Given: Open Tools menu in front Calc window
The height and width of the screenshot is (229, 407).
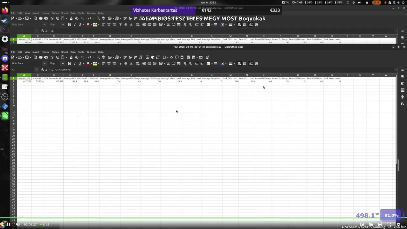Looking at the screenshot, I should point(81,52).
